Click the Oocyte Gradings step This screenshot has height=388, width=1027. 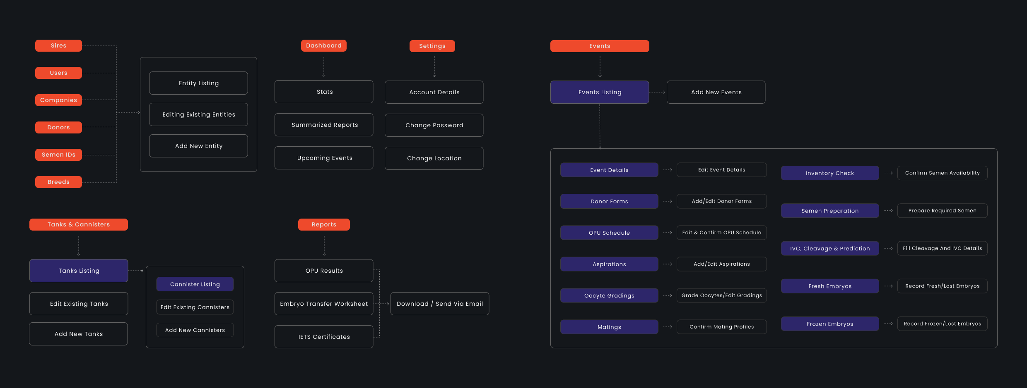609,295
